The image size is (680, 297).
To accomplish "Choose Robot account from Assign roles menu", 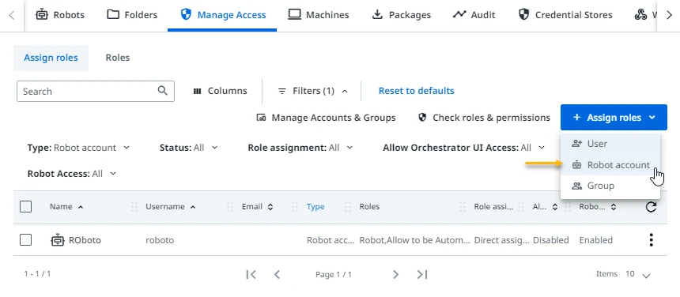I will (x=610, y=164).
